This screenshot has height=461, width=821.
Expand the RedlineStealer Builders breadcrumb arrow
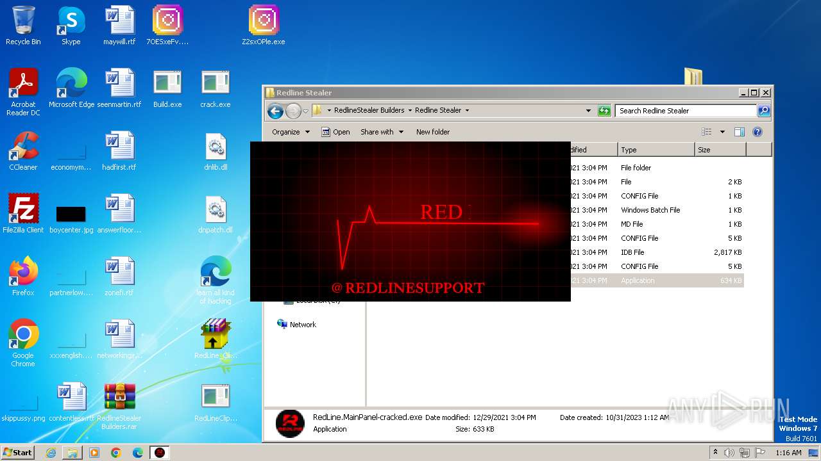(410, 110)
